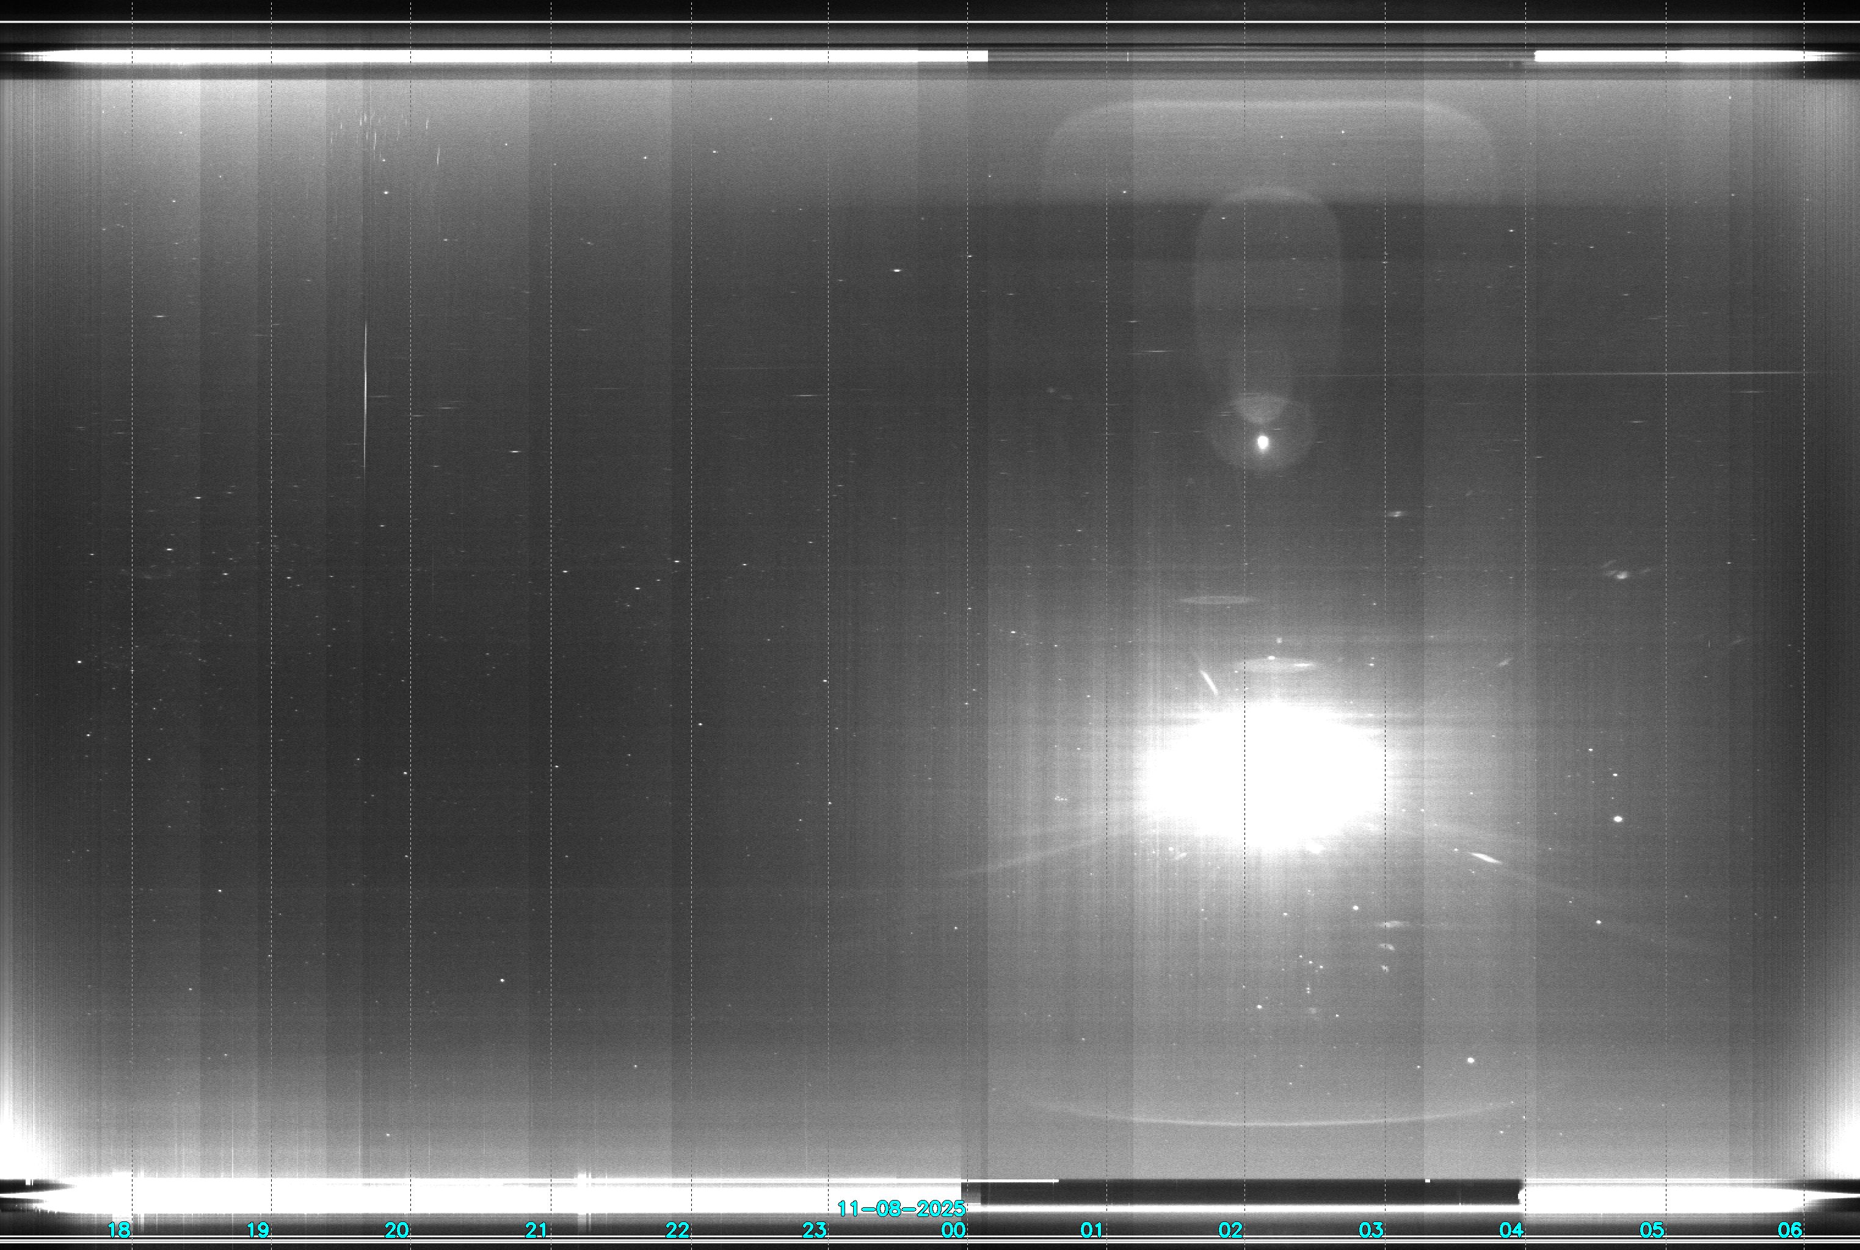Click the 11-08-2025 date label
The width and height of the screenshot is (1860, 1250).
click(x=901, y=1209)
